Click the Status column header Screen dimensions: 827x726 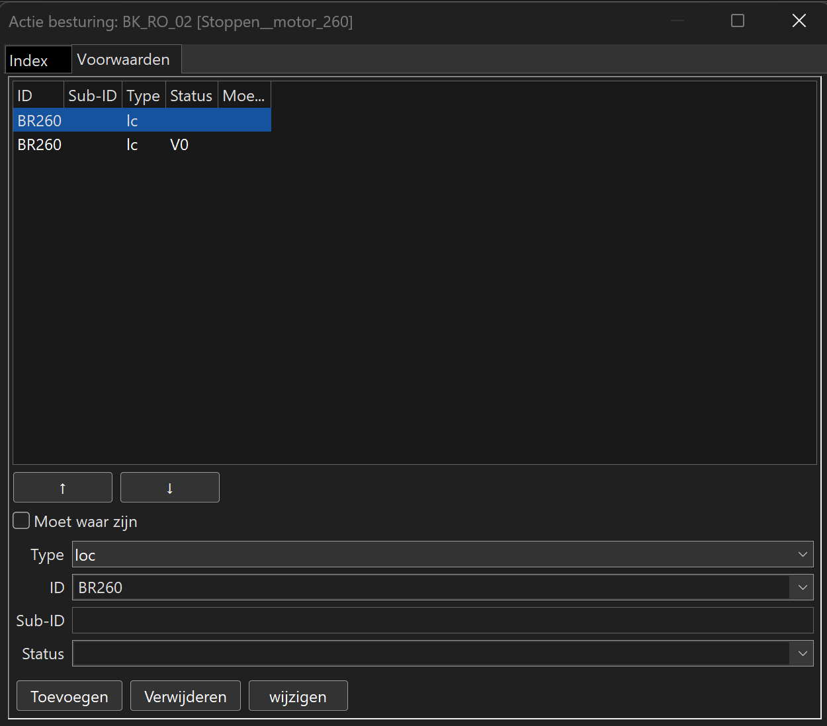pos(191,96)
